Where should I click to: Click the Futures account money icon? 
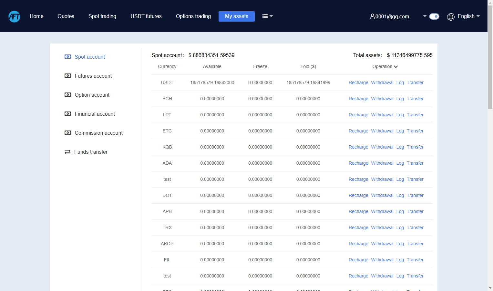pyautogui.click(x=68, y=76)
